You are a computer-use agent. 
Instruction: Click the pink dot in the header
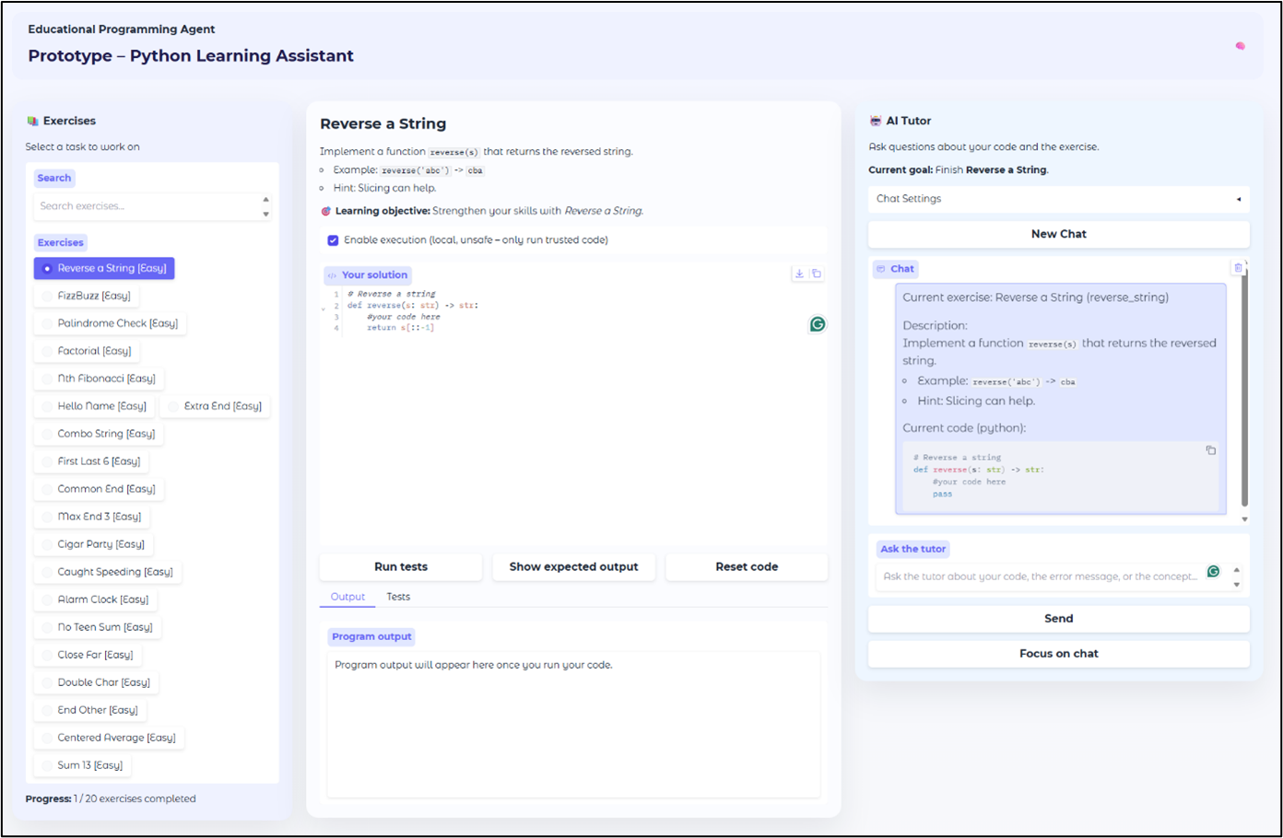tap(1240, 46)
